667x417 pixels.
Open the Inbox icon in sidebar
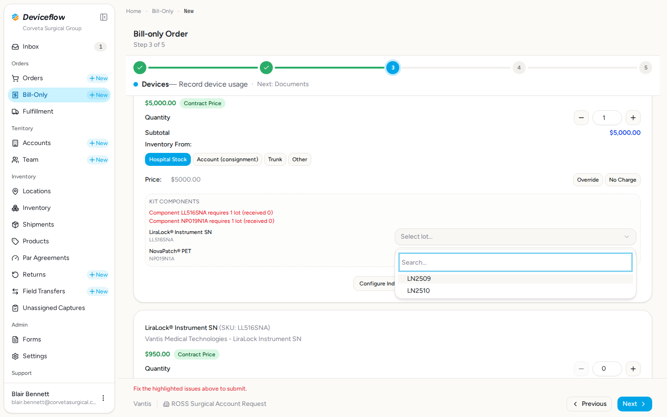coord(15,47)
